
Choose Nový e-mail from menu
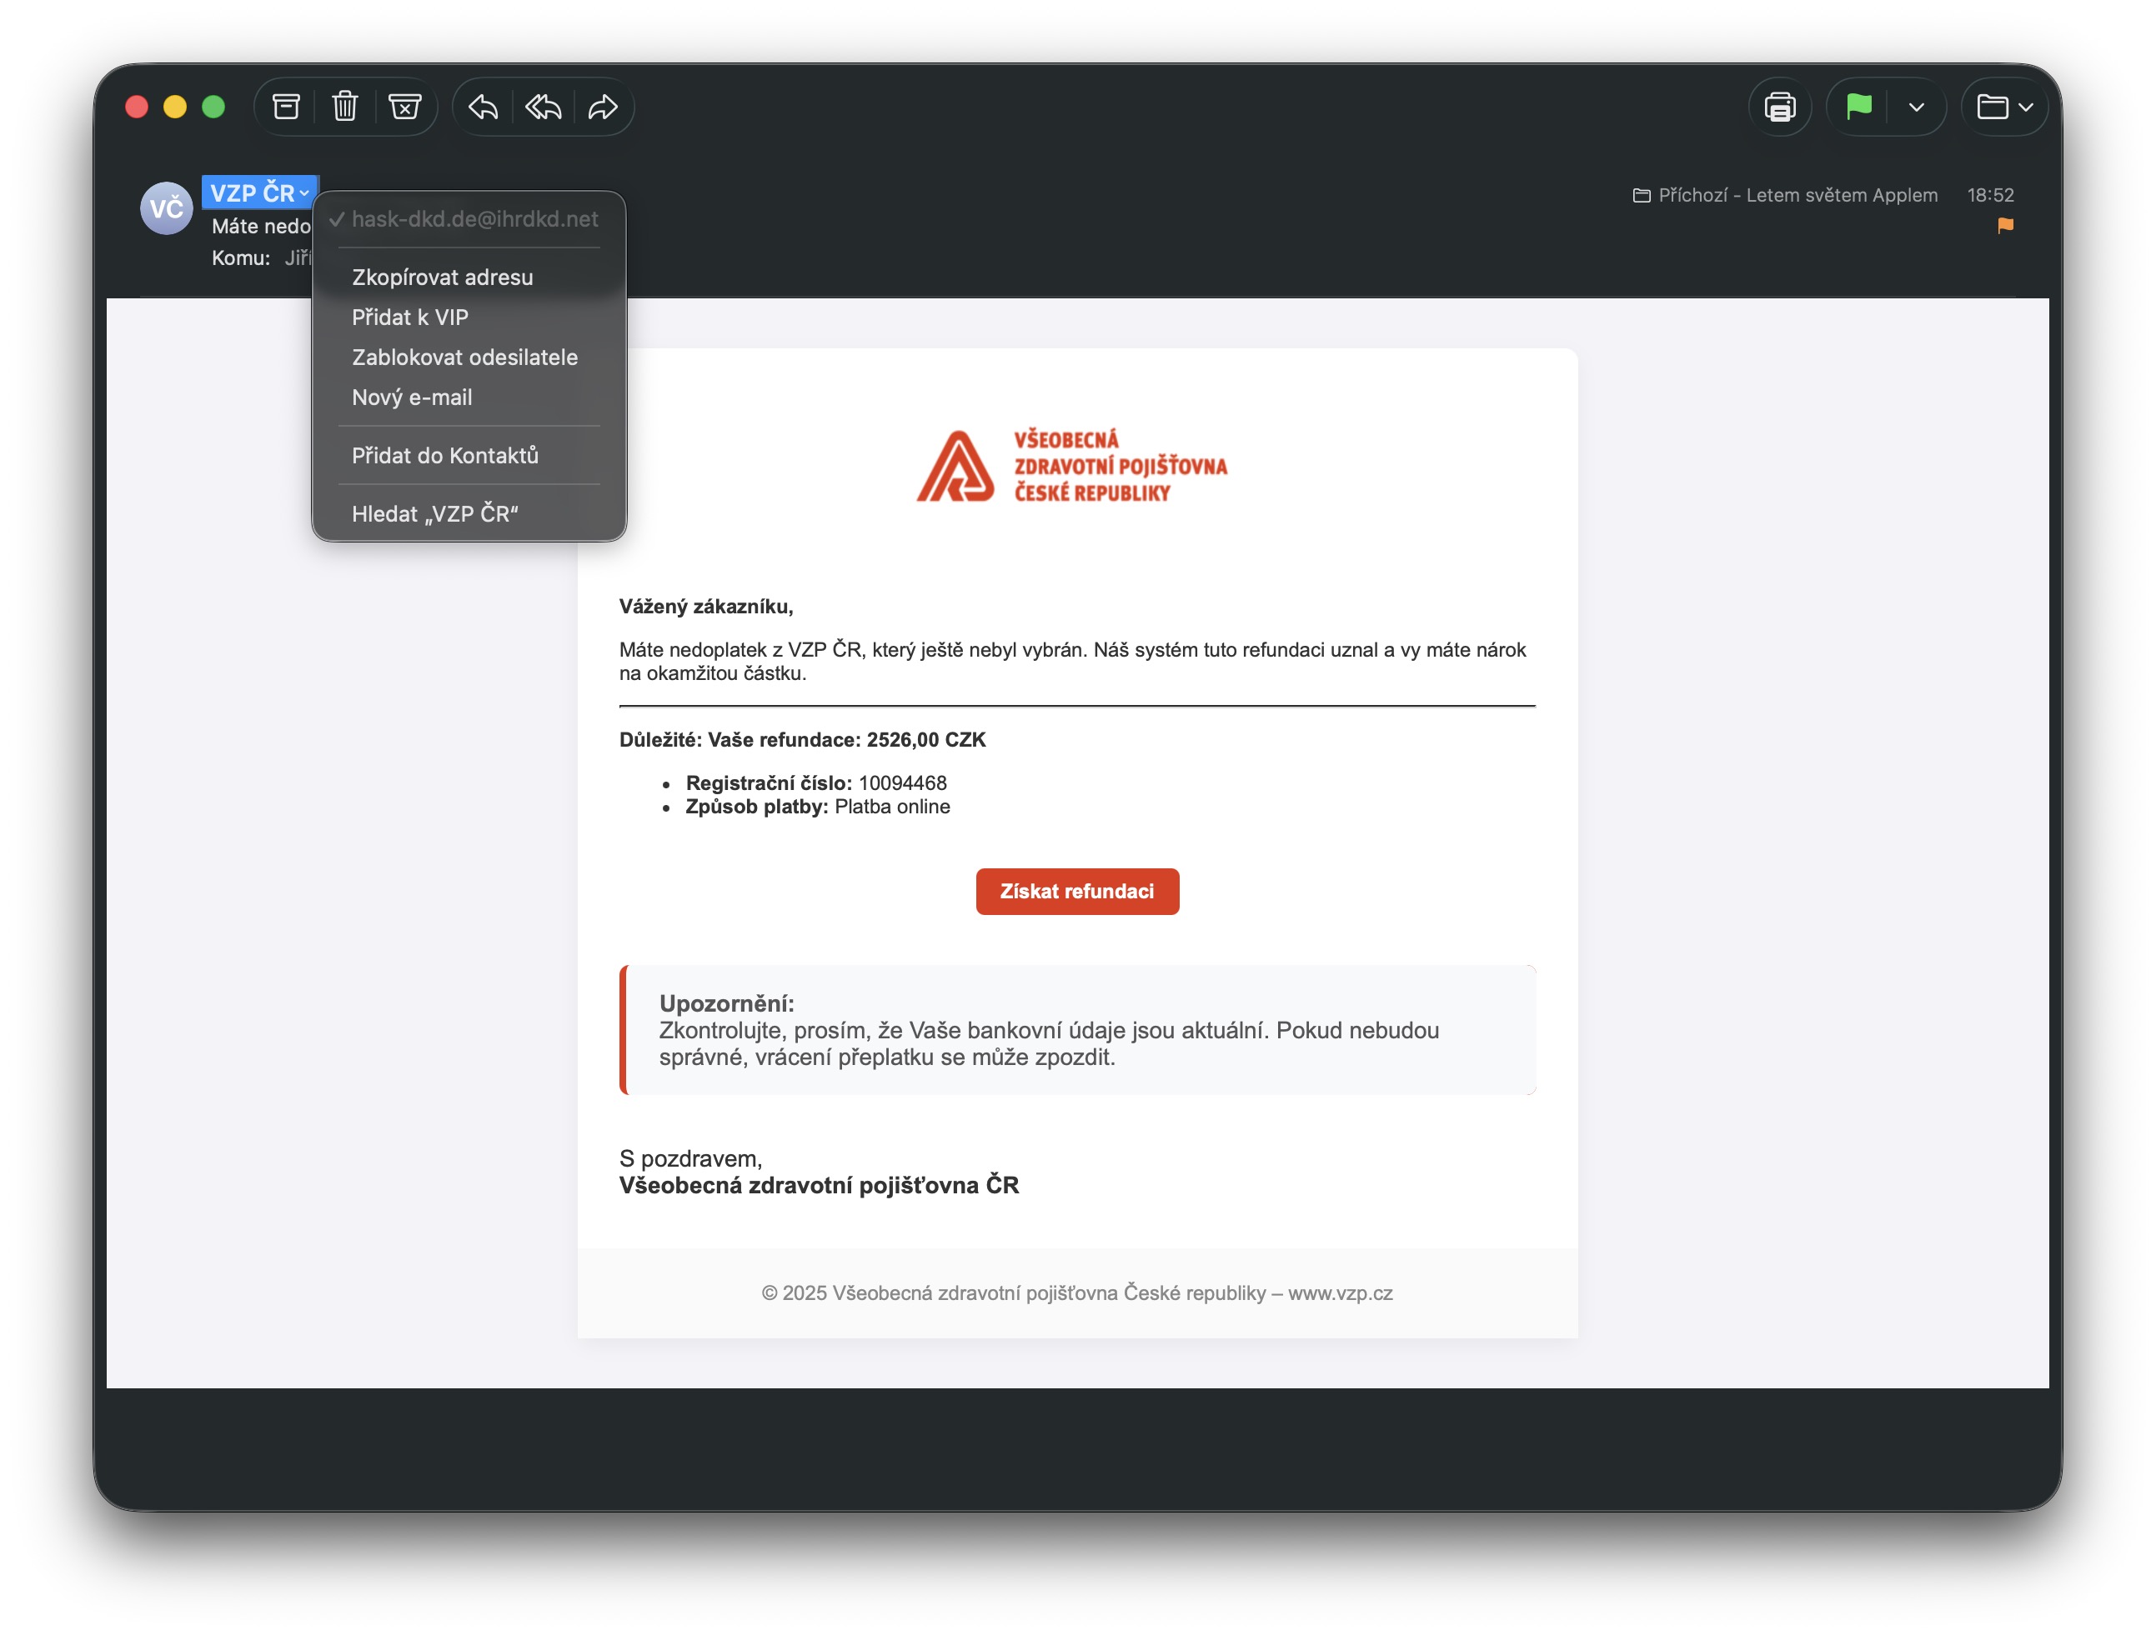pyautogui.click(x=411, y=397)
